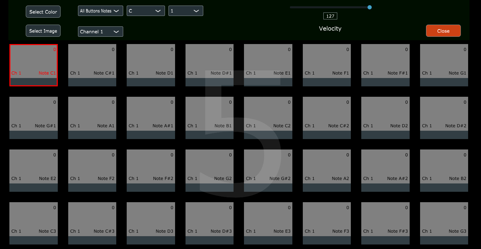Select the Note F#2 pad

point(151,171)
